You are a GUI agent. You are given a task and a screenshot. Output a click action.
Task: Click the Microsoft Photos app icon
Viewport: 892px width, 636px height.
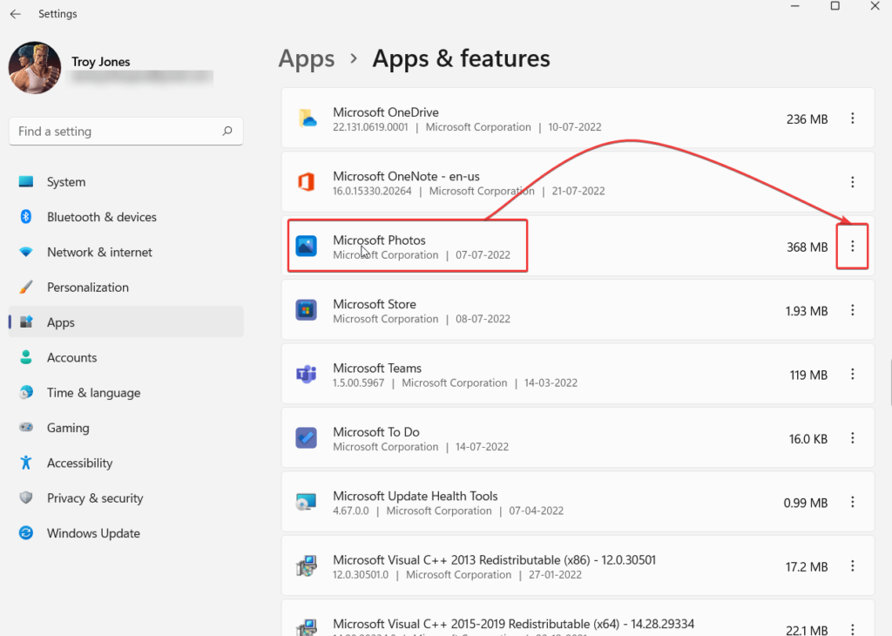click(306, 247)
